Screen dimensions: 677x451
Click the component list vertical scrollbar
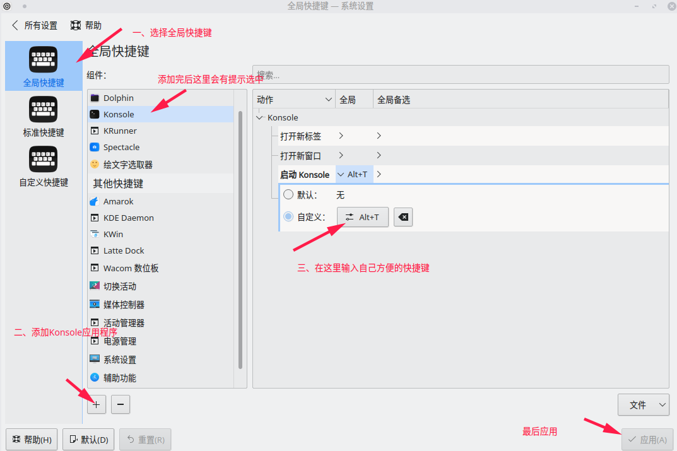(x=240, y=240)
